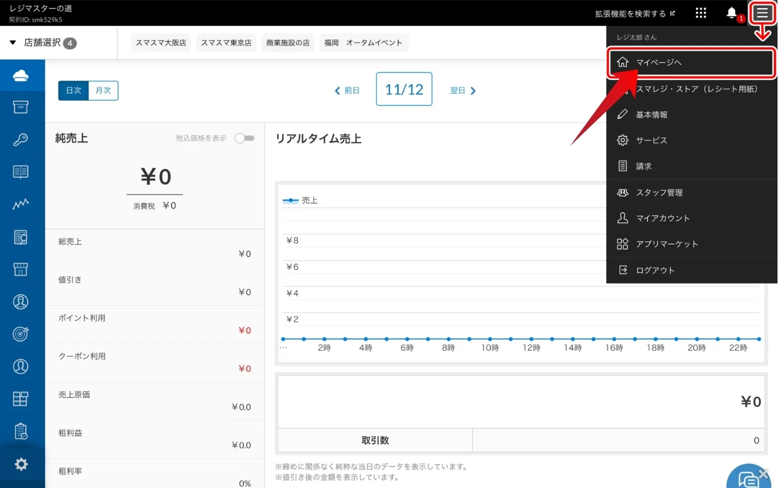Go to previous day with 前日
Viewport: 779px width, 488px height.
(347, 91)
